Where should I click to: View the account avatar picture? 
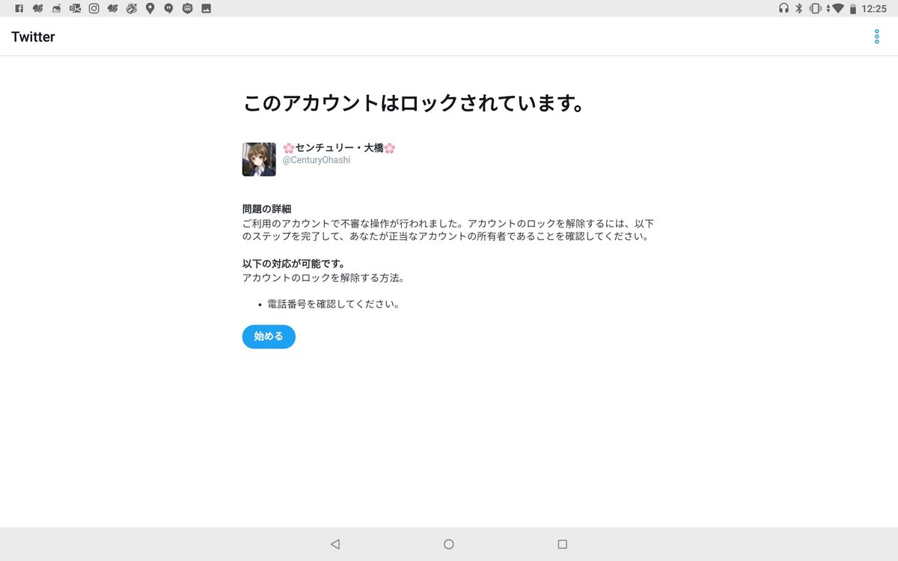pos(258,159)
